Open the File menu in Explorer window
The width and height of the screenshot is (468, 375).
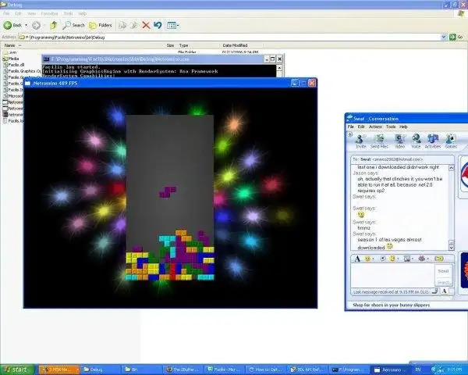[x=6, y=14]
